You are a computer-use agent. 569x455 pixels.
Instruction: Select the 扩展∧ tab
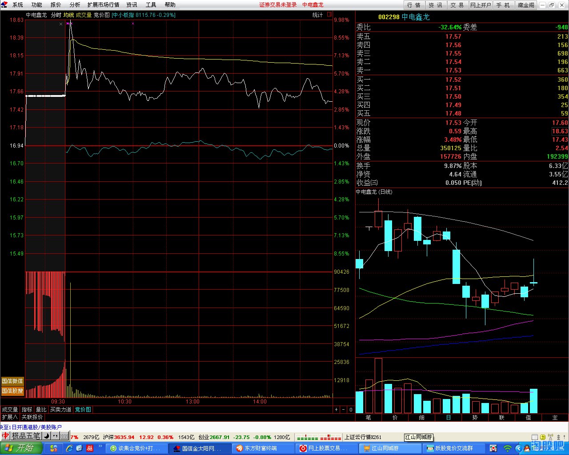click(x=10, y=417)
